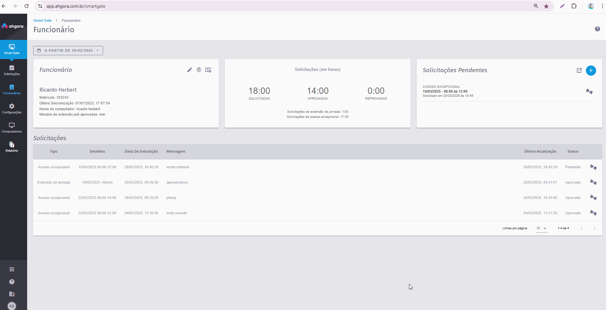The width and height of the screenshot is (606, 310).
Task: Open the computer settings icon in Funcionário card
Action: tap(208, 70)
